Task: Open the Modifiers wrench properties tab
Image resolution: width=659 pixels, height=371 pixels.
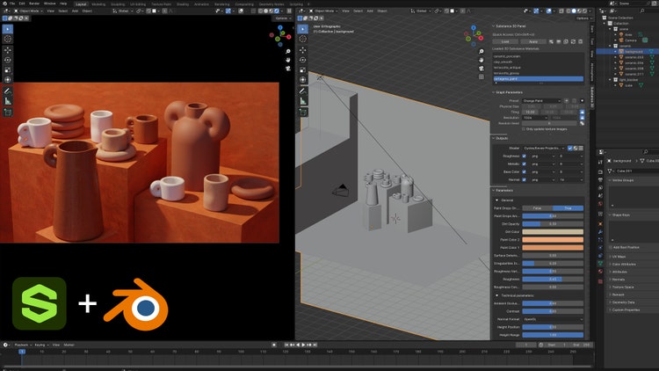Action: tap(600, 232)
